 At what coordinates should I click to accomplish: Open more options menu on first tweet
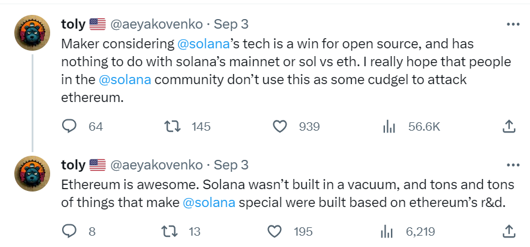pos(512,24)
